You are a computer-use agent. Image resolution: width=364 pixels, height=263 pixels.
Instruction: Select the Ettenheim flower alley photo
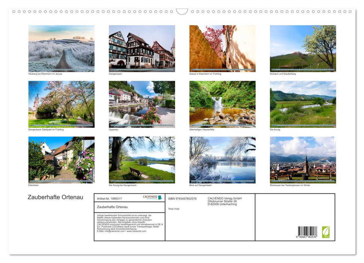[61, 160]
